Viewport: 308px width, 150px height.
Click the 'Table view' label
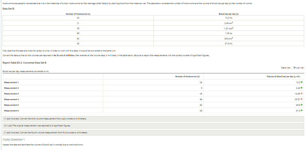click(x=286, y=68)
